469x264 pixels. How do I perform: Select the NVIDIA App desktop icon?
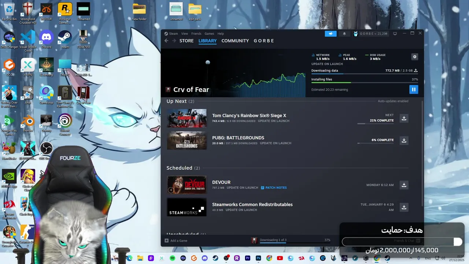(9, 179)
